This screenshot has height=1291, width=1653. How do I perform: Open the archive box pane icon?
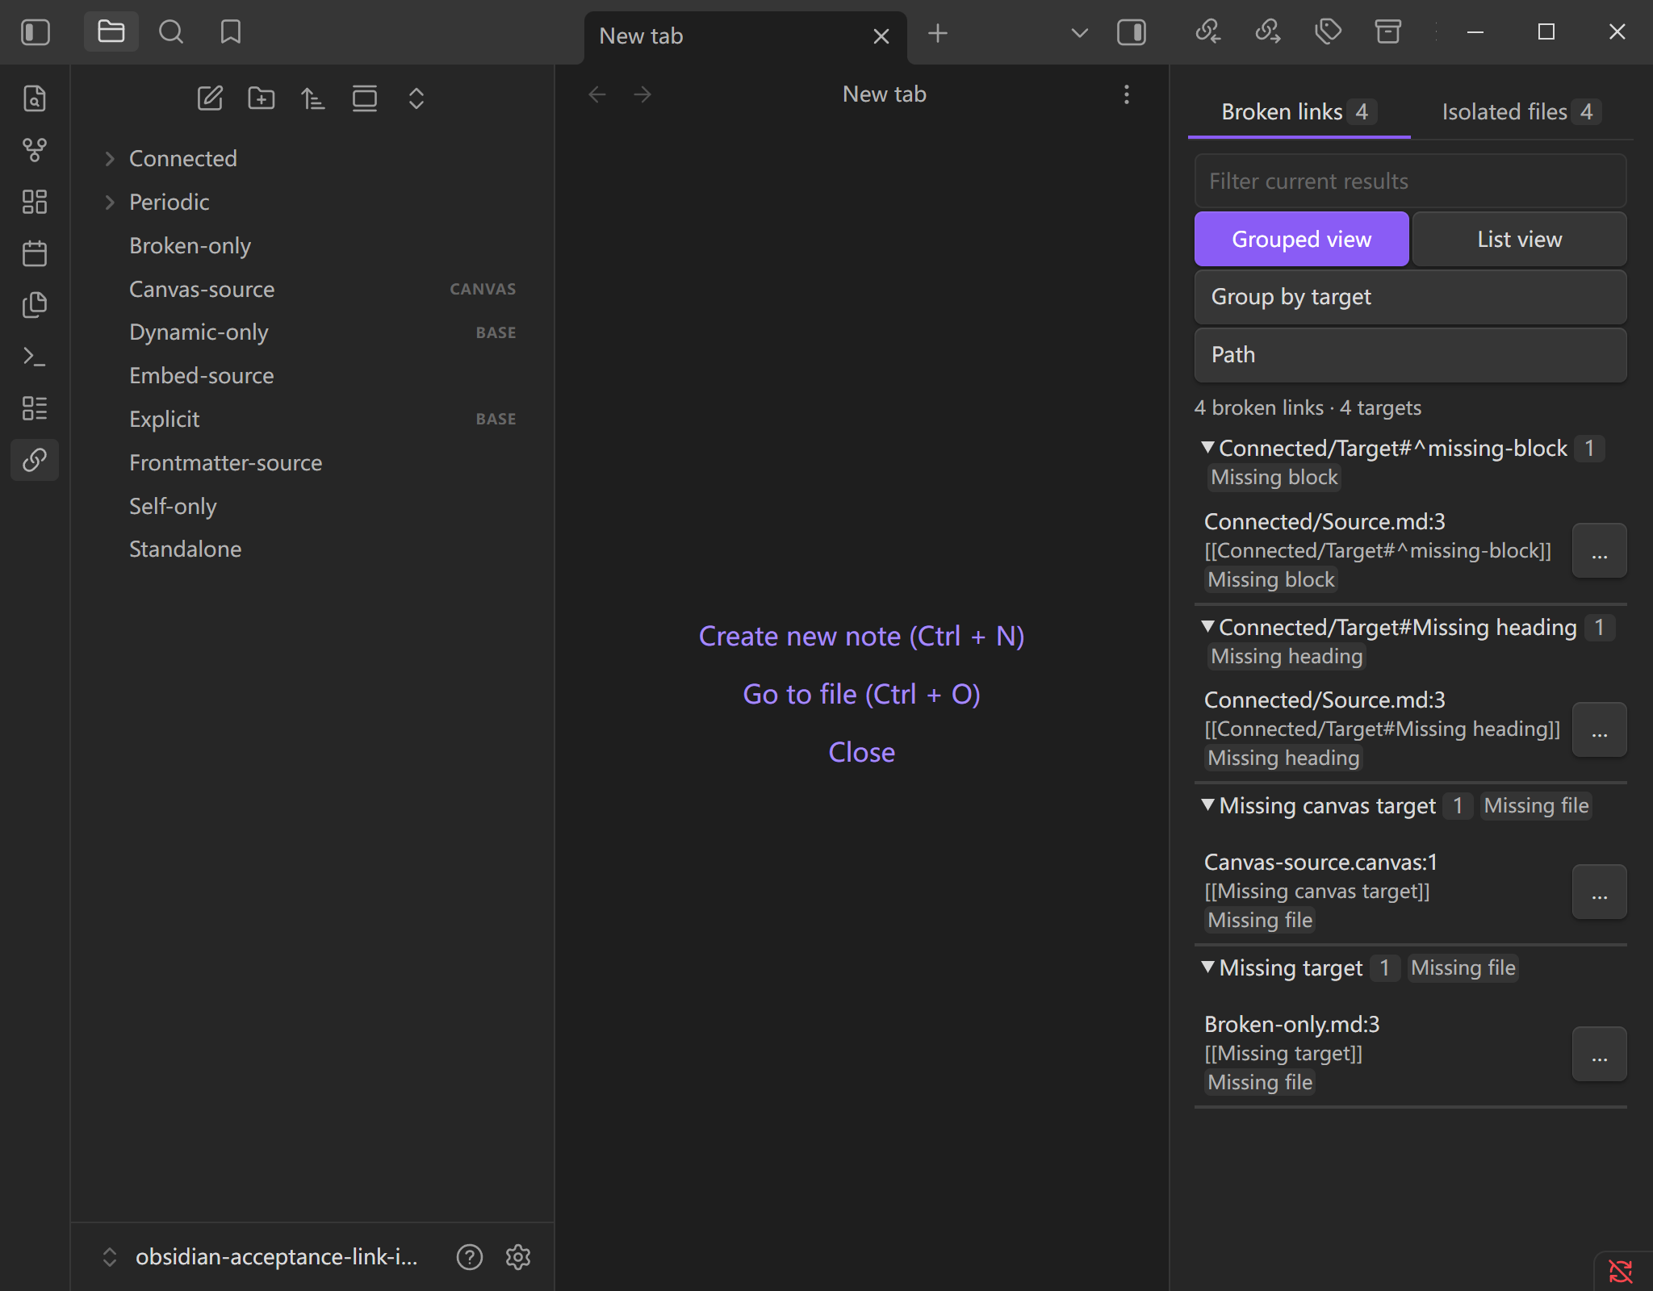click(1387, 32)
